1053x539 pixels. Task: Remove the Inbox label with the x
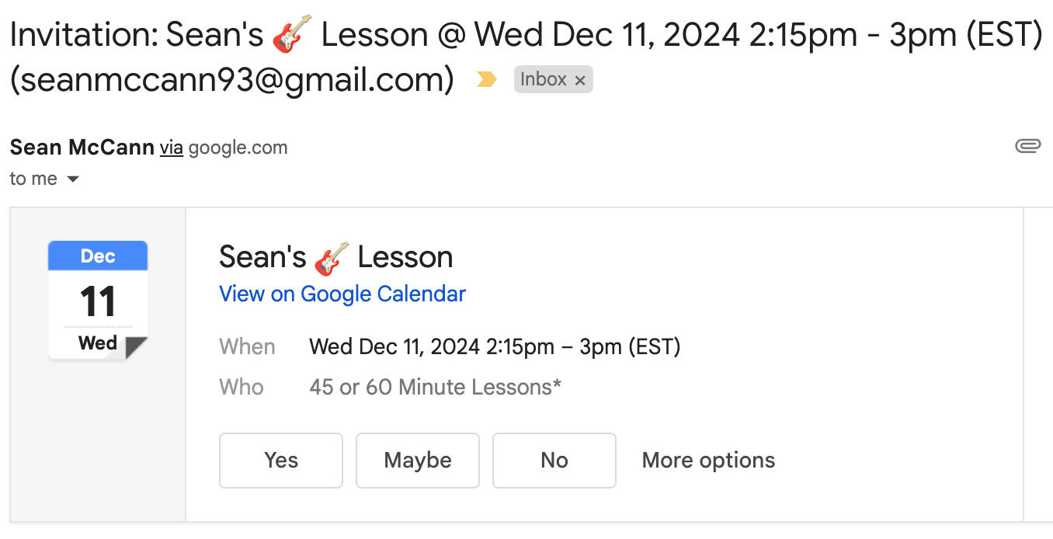[579, 80]
